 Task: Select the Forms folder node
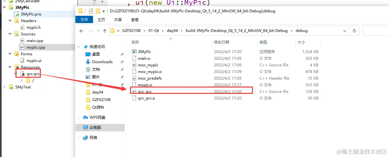[27, 54]
